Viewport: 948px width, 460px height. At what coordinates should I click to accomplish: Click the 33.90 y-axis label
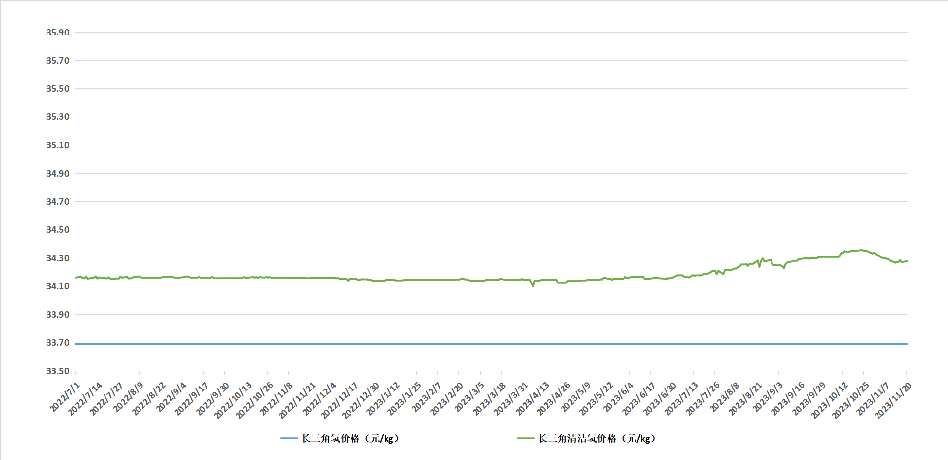point(58,315)
